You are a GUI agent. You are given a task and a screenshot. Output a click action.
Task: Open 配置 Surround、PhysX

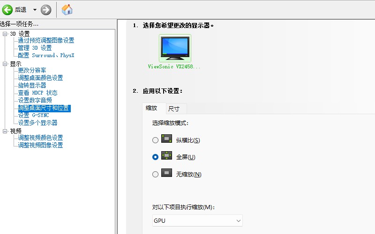pos(46,55)
